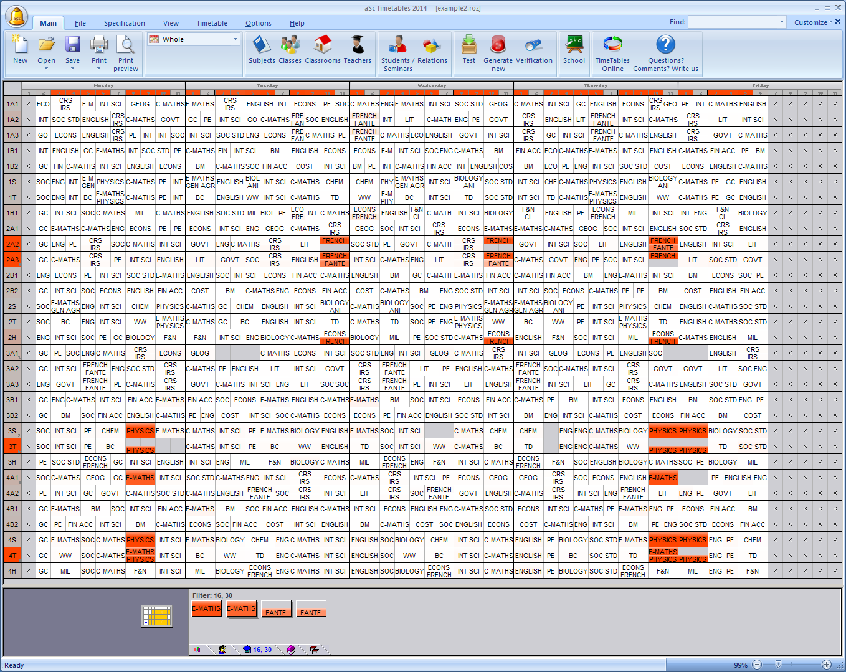The height and width of the screenshot is (672, 846).
Task: Click Questions? Comments? Write us
Action: (665, 52)
